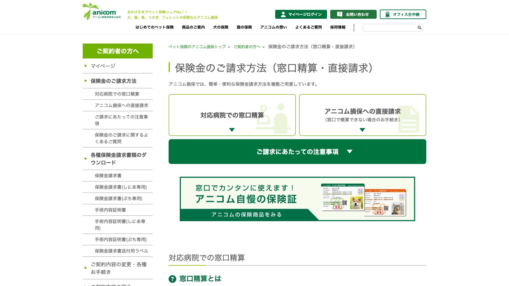
Task: Expand ご請求にあたっての注意事項 green bar
Action: point(297,152)
